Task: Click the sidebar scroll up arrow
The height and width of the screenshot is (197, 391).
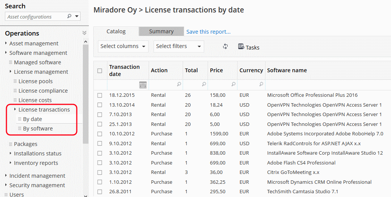Action: [85, 42]
